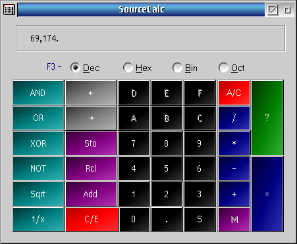Screen dimensions: 297x244
Task: Click the minus operator key
Action: 234,168
